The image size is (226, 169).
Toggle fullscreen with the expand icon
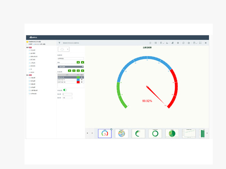click(x=200, y=43)
